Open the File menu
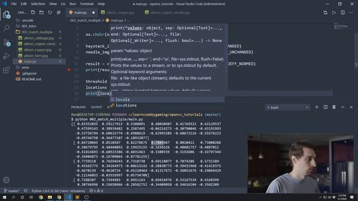358x201 pixels. (13, 4)
